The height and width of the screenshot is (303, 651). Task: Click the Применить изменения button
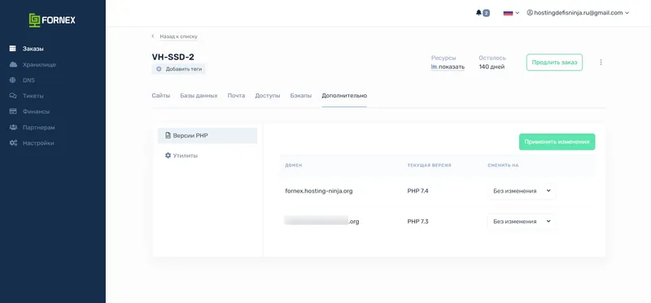coord(557,142)
